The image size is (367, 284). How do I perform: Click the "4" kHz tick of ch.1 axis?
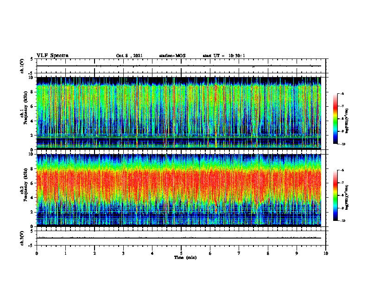[x=32, y=121]
